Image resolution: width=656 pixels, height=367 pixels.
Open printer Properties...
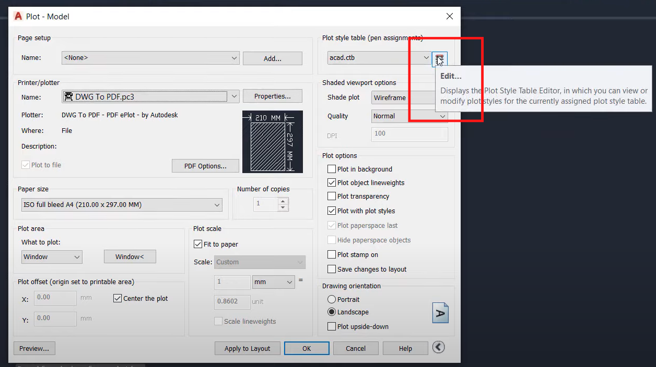pos(273,96)
